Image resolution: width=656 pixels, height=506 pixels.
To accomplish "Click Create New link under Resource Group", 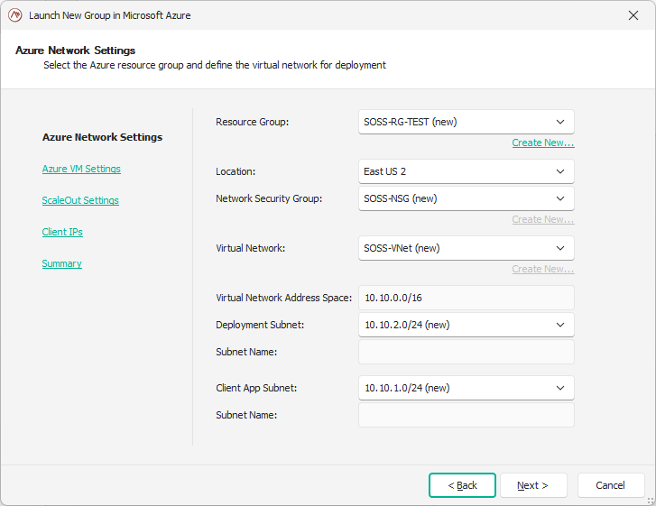I will 543,143.
